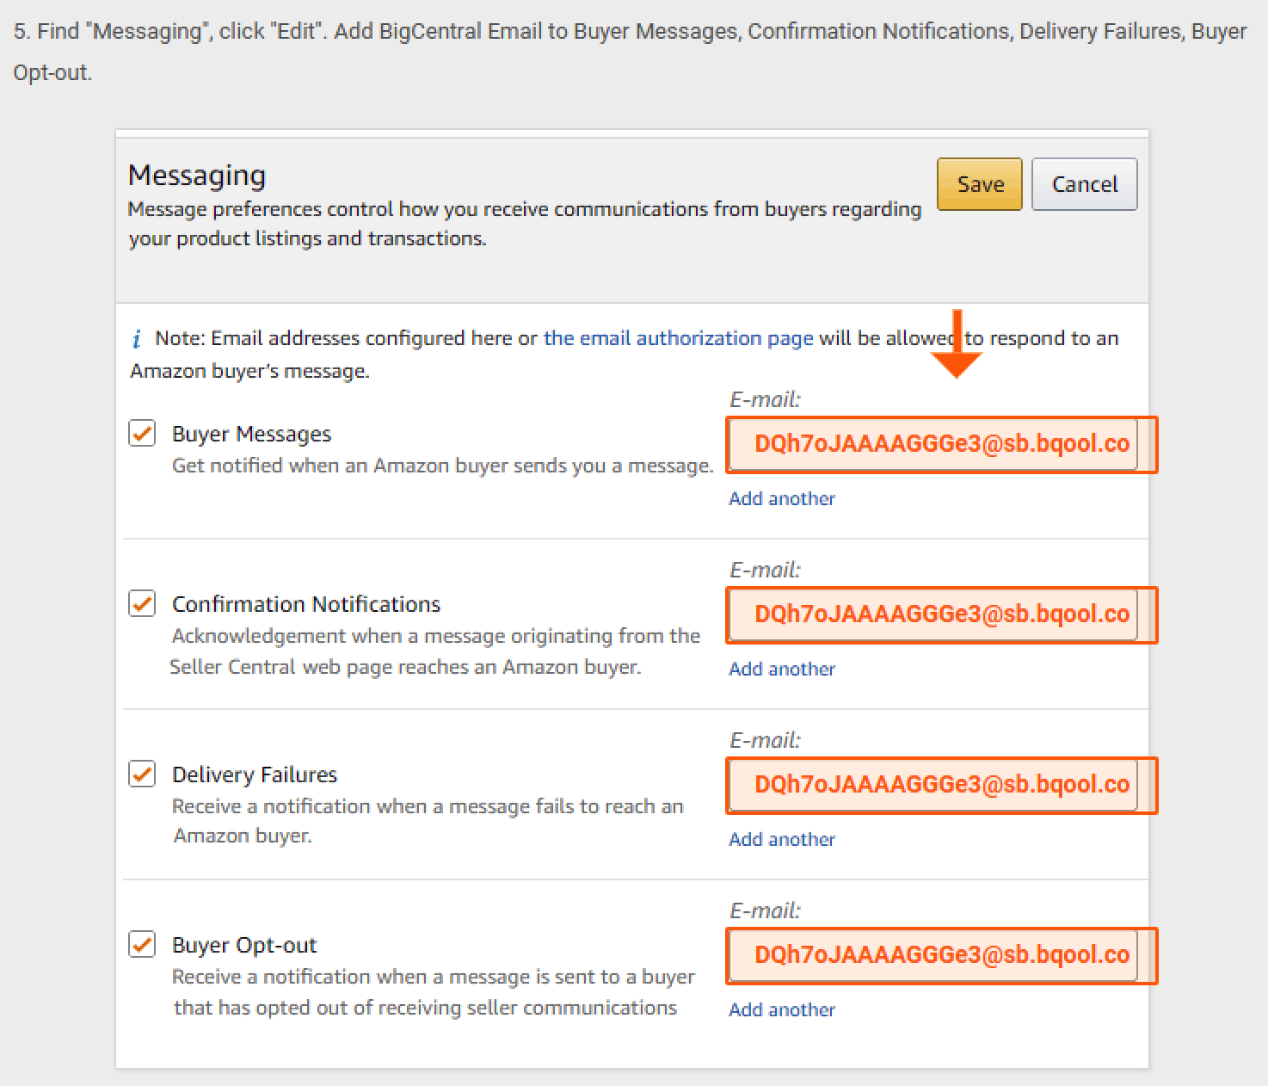The height and width of the screenshot is (1086, 1268).
Task: Open the email authorization page link
Action: (x=678, y=338)
